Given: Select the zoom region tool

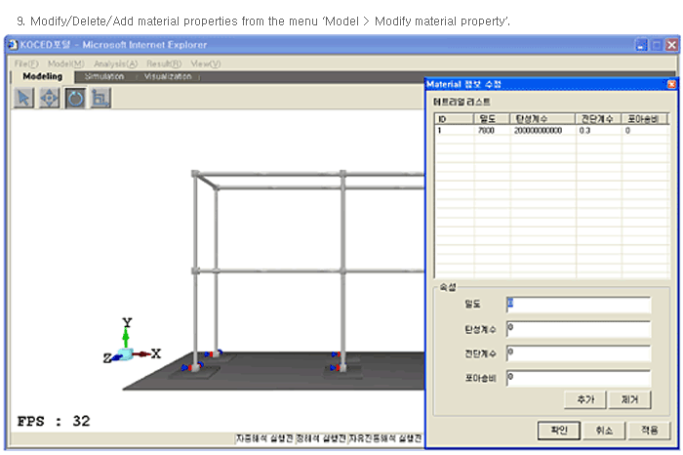Looking at the screenshot, I should pos(100,98).
